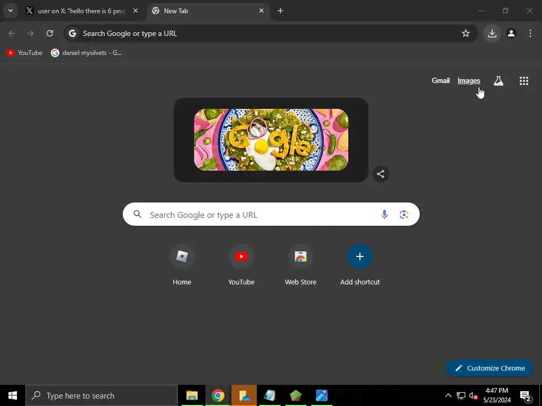Open the blue photo taskbar app
This screenshot has height=406, width=542.
(322, 395)
